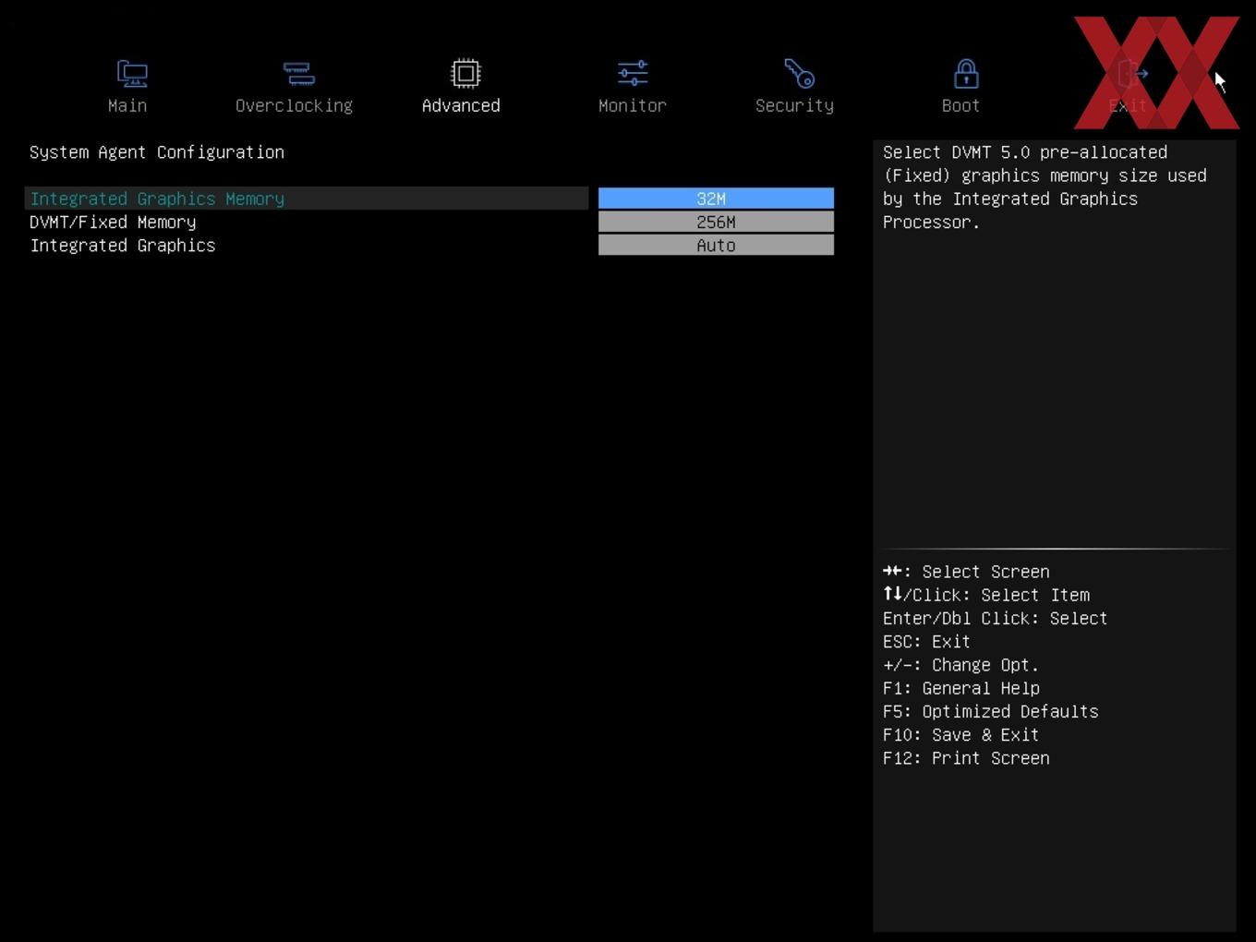Click the Enter/Dbl Click: Select hint

995,618
